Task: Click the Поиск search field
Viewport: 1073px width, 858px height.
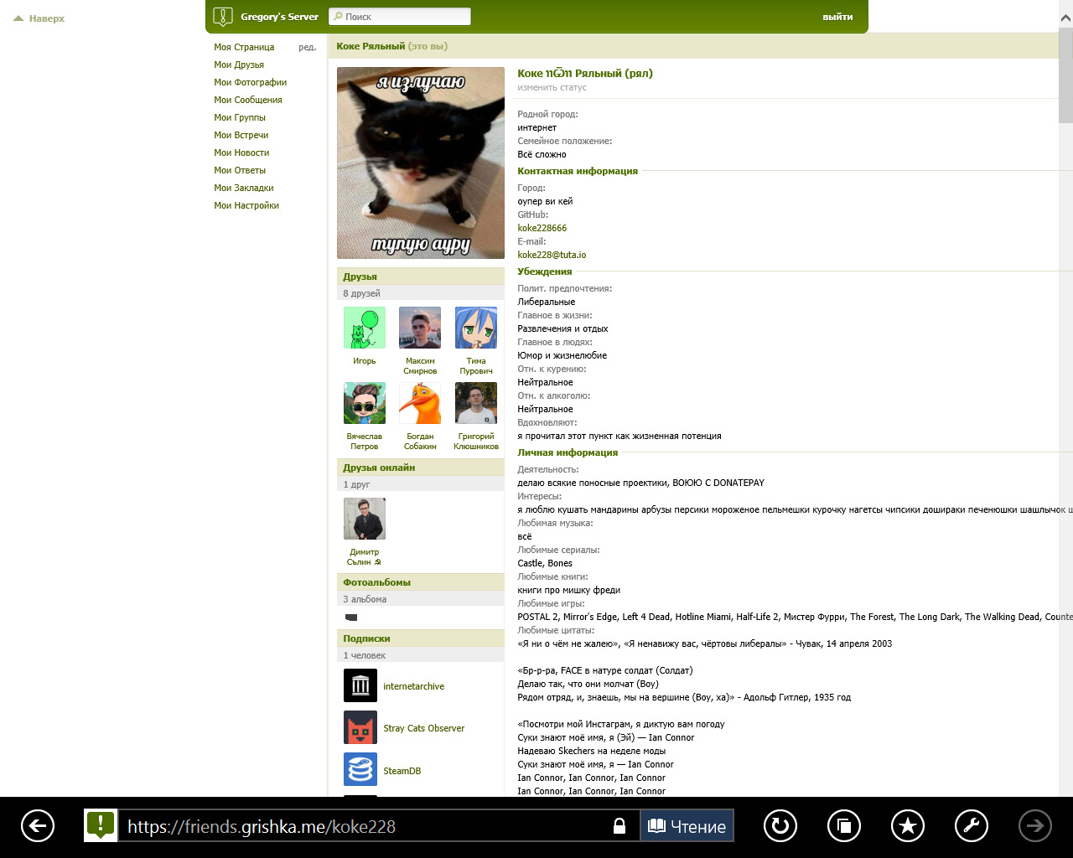Action: point(400,17)
